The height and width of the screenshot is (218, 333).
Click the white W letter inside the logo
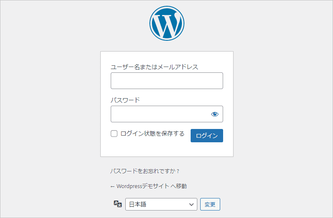[167, 25]
